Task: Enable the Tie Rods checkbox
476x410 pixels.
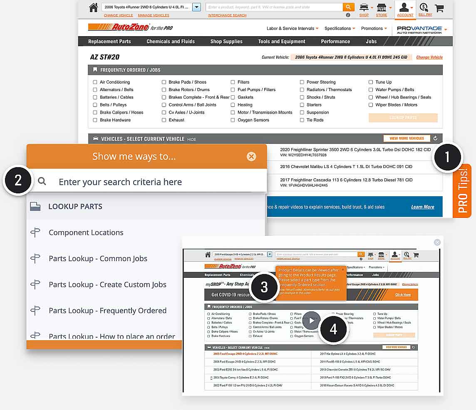Action: (x=302, y=120)
